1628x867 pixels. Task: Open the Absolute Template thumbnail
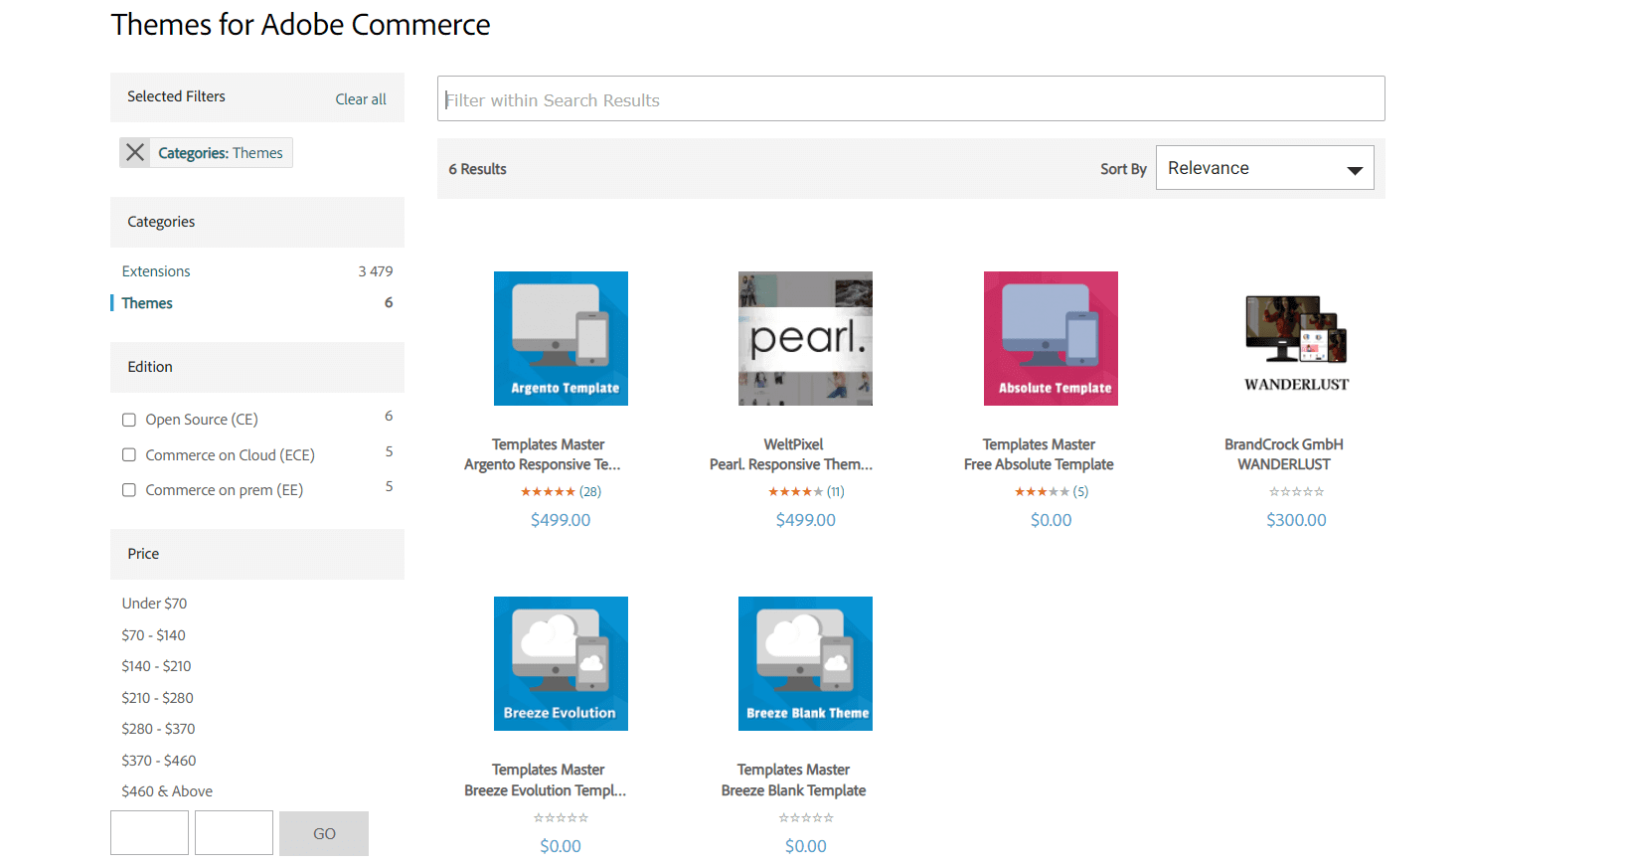click(x=1051, y=338)
